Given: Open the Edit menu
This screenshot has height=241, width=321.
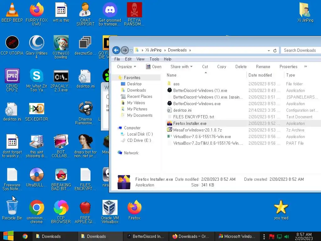Looking at the screenshot, I should pos(128,59).
